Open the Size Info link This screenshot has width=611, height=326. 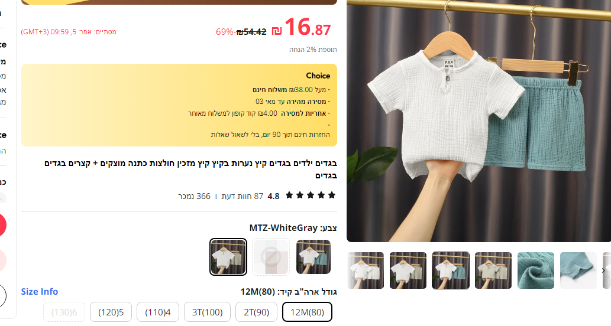[40, 291]
